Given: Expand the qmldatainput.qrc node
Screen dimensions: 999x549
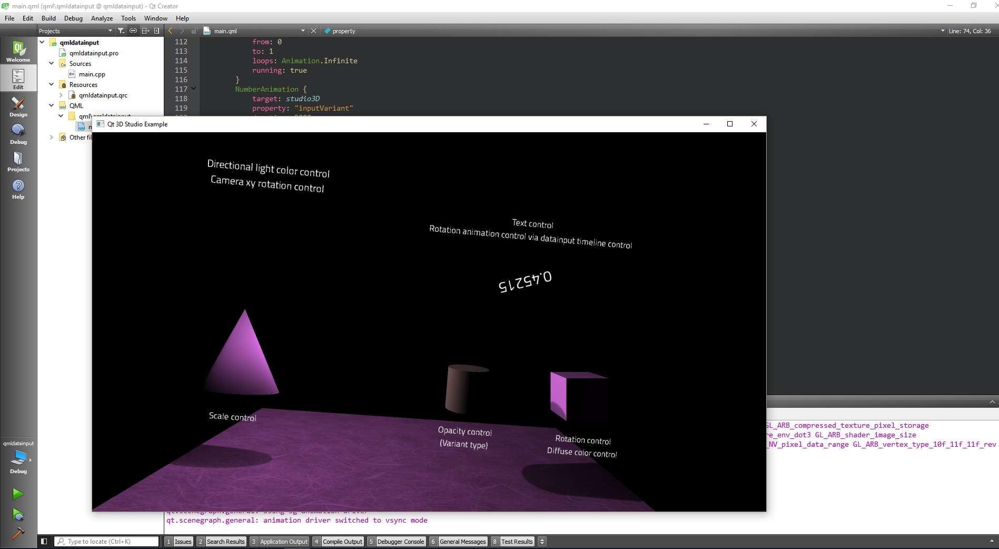Looking at the screenshot, I should click(61, 95).
